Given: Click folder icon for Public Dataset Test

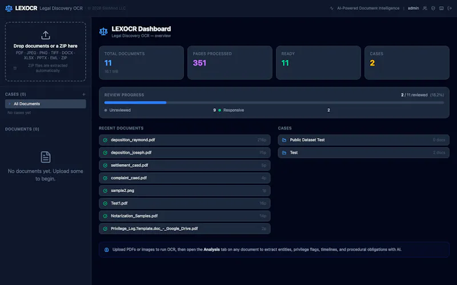Looking at the screenshot, I should click(284, 140).
